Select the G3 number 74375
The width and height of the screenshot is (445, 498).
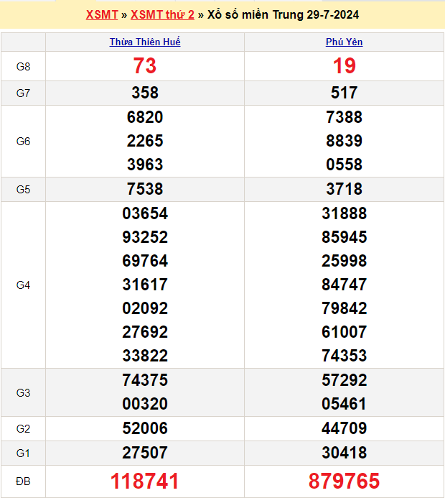tap(145, 380)
